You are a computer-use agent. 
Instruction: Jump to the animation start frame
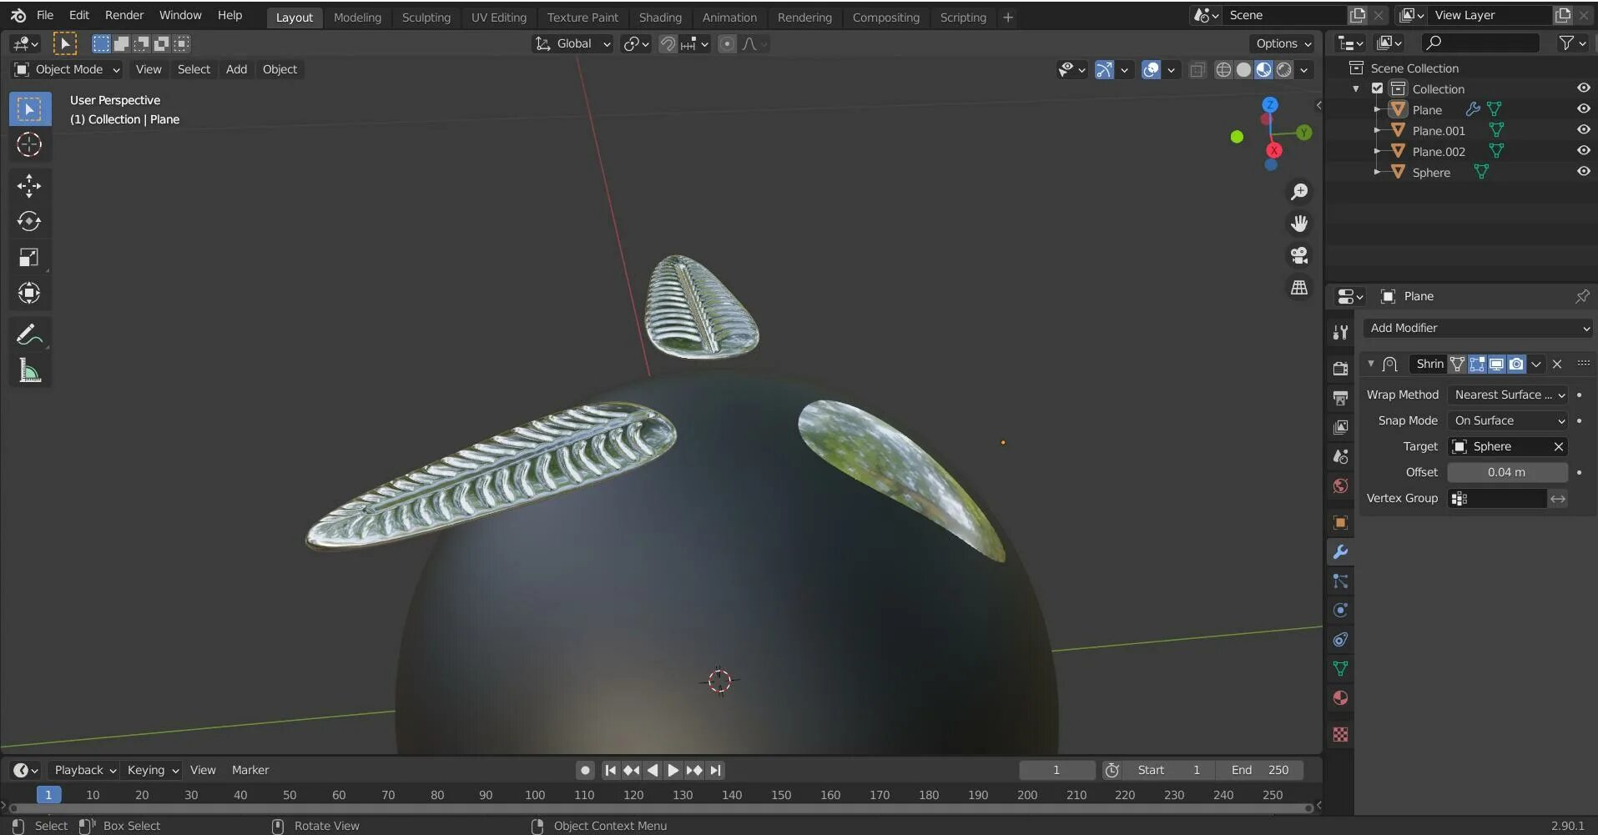click(x=610, y=770)
